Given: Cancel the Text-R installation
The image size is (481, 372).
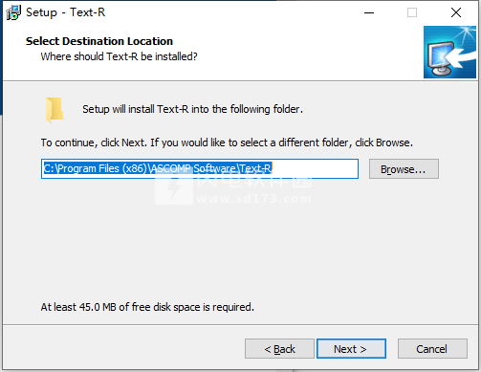Looking at the screenshot, I should [x=432, y=349].
